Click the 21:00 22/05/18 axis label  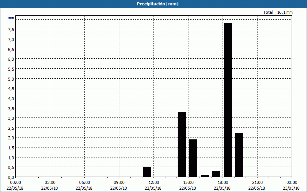coord(257,185)
